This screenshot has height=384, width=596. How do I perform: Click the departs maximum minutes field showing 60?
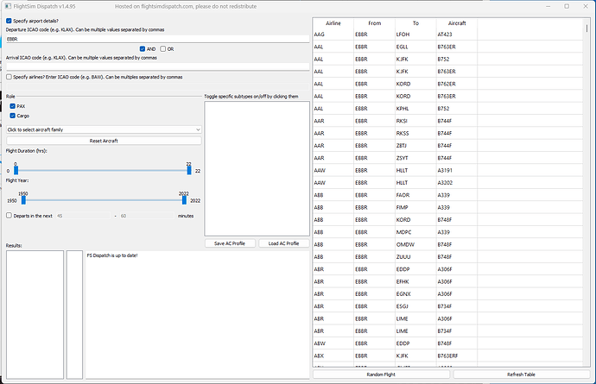pyautogui.click(x=147, y=216)
